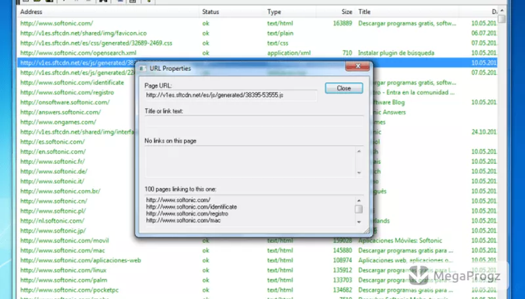Click the 'Instalar plugin de búsqueda' title
This screenshot has width=525, height=299.
click(396, 53)
